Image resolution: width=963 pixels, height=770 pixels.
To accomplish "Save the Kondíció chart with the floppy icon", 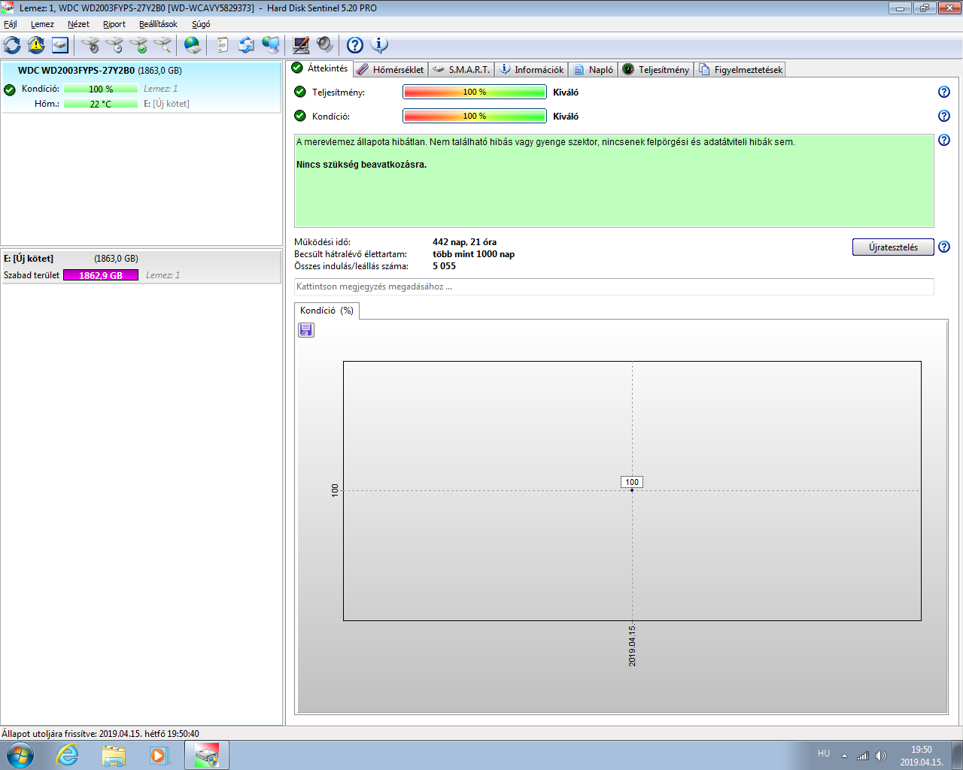I will pyautogui.click(x=306, y=330).
